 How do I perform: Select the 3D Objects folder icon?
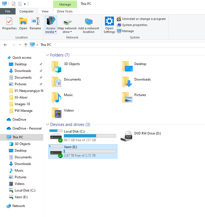[57, 67]
